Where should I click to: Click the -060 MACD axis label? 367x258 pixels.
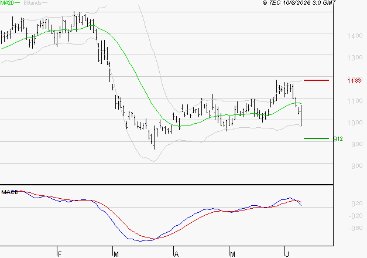pos(355,228)
